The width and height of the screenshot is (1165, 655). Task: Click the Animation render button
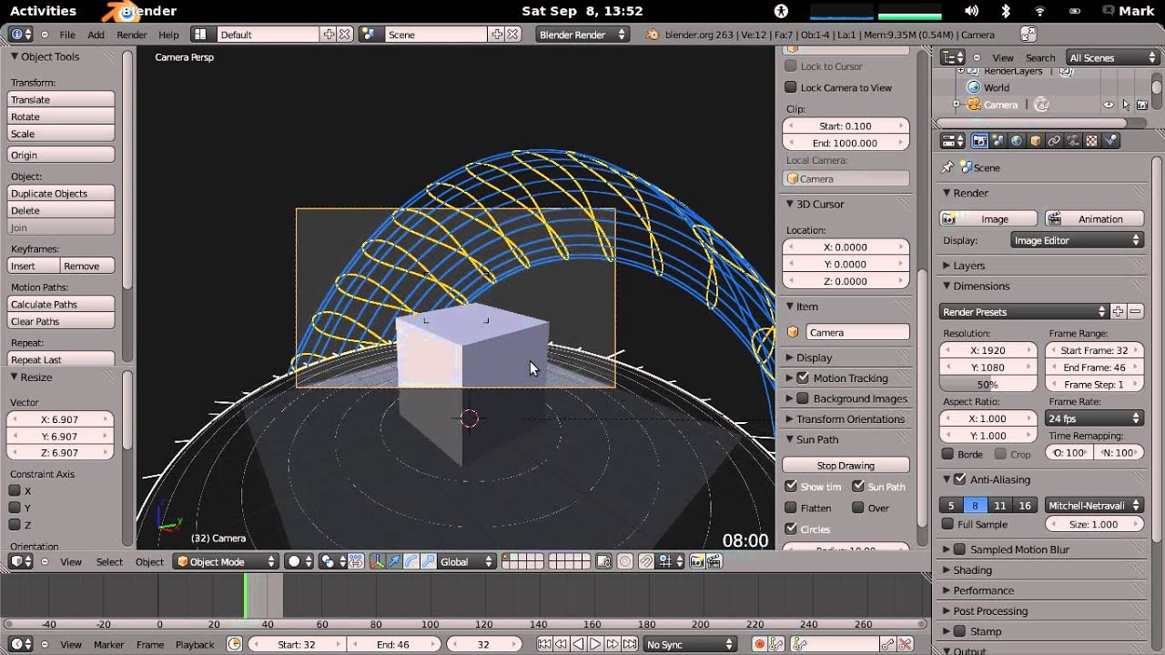pyautogui.click(x=1093, y=218)
